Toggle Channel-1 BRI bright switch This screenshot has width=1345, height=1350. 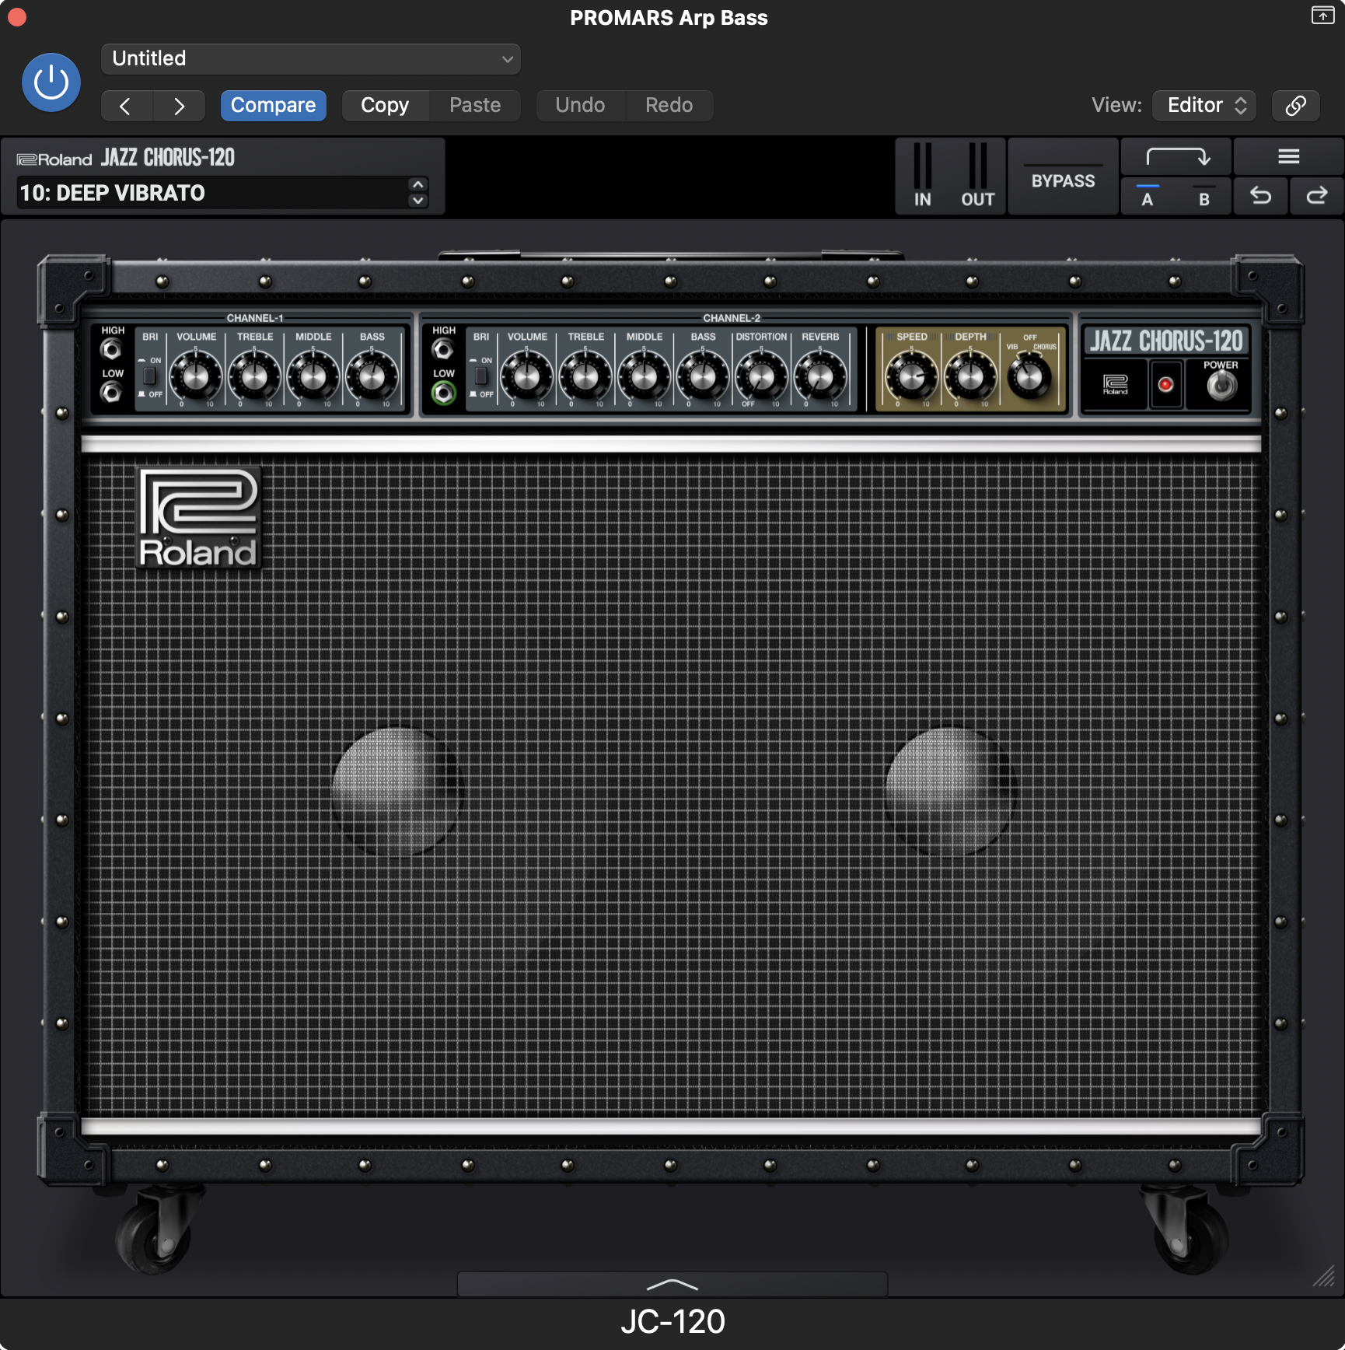150,376
